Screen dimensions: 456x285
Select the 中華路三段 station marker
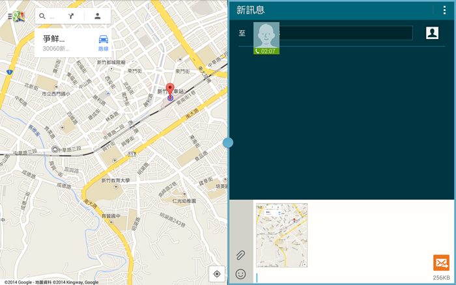[x=55, y=149]
